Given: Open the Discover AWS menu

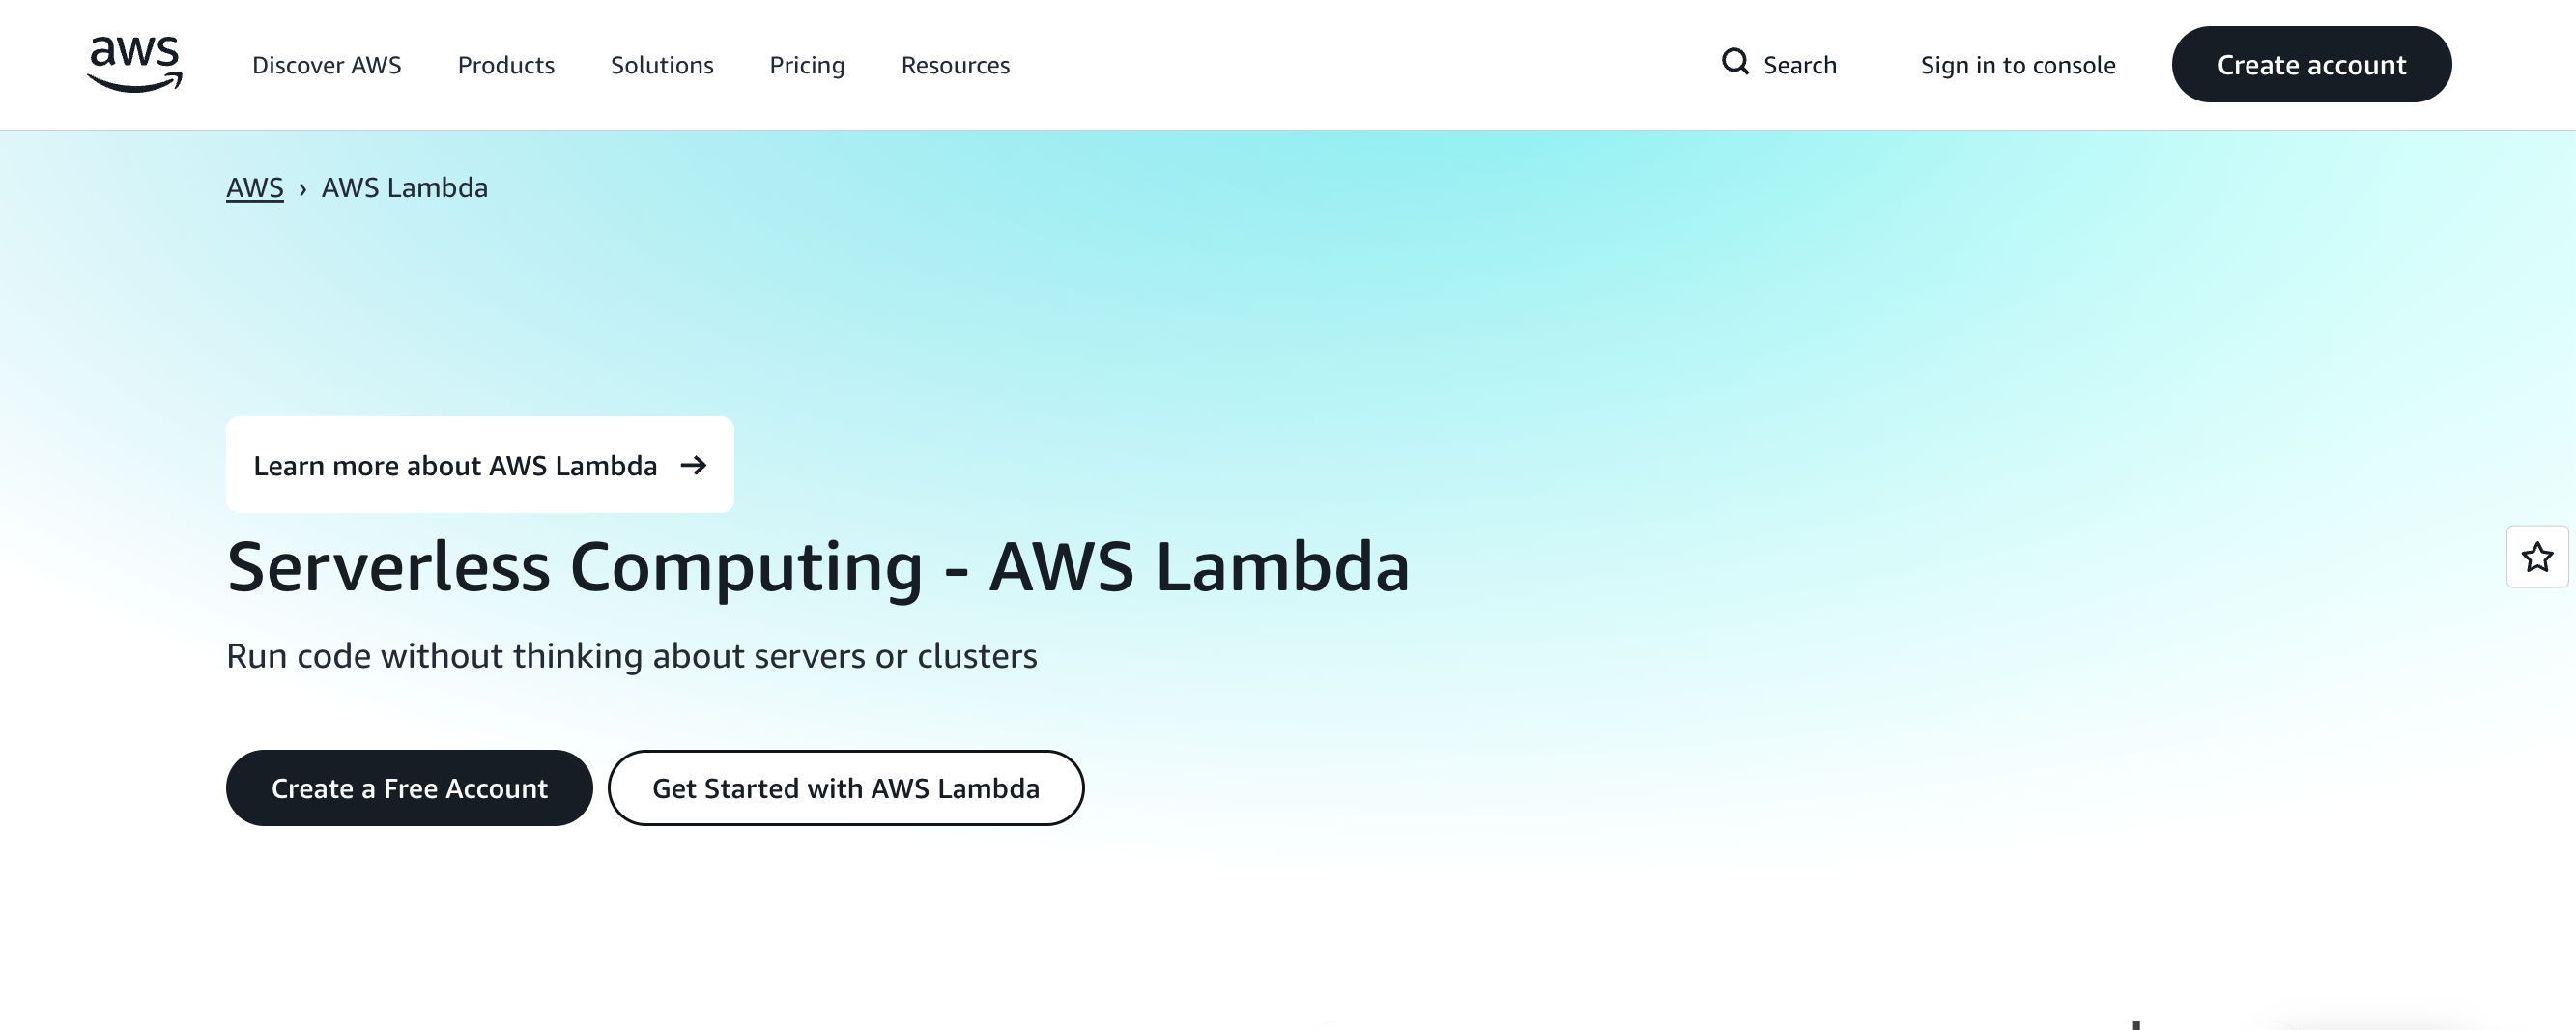Looking at the screenshot, I should 326,65.
